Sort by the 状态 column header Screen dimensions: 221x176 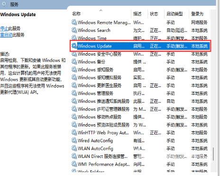tap(154, 14)
